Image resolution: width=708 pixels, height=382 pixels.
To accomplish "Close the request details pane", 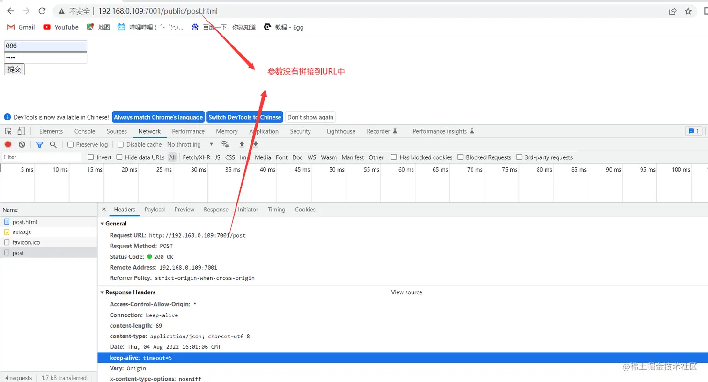I will point(104,210).
